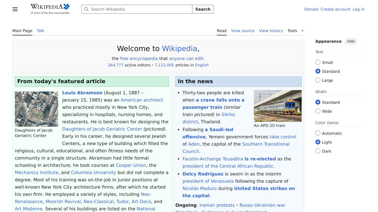Screen dimensions: 378x212
Task: Choose Dark color mode
Action: point(318,151)
